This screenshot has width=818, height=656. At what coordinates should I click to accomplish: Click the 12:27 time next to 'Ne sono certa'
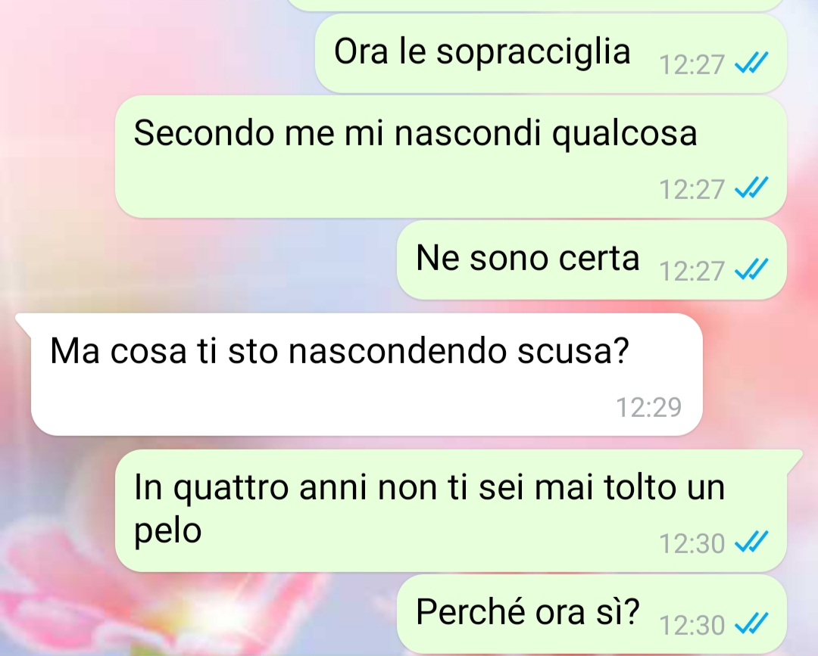tap(692, 272)
